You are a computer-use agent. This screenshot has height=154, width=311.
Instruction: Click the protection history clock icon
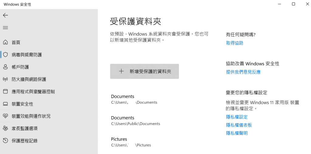(x=5, y=141)
